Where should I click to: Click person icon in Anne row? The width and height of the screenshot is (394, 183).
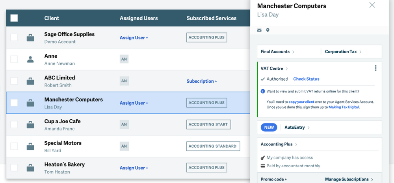click(x=30, y=59)
